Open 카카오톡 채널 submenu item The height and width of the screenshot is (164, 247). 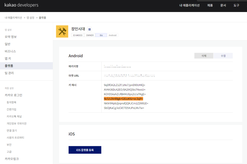(x=14, y=116)
